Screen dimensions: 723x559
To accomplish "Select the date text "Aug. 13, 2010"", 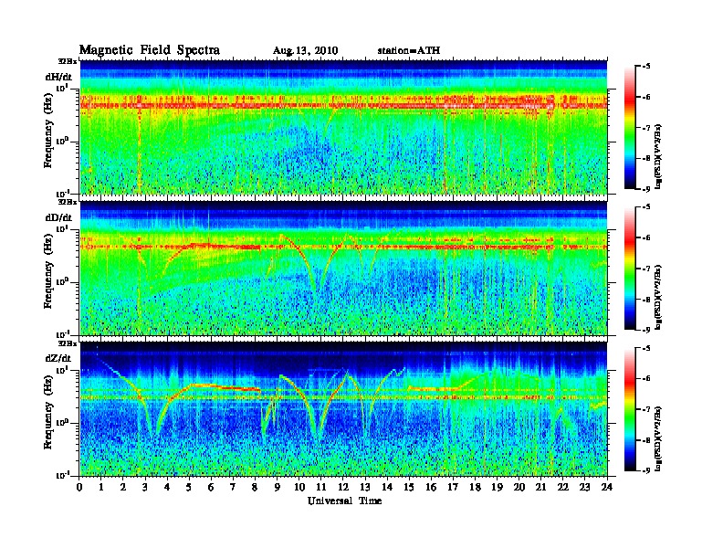I will click(305, 51).
